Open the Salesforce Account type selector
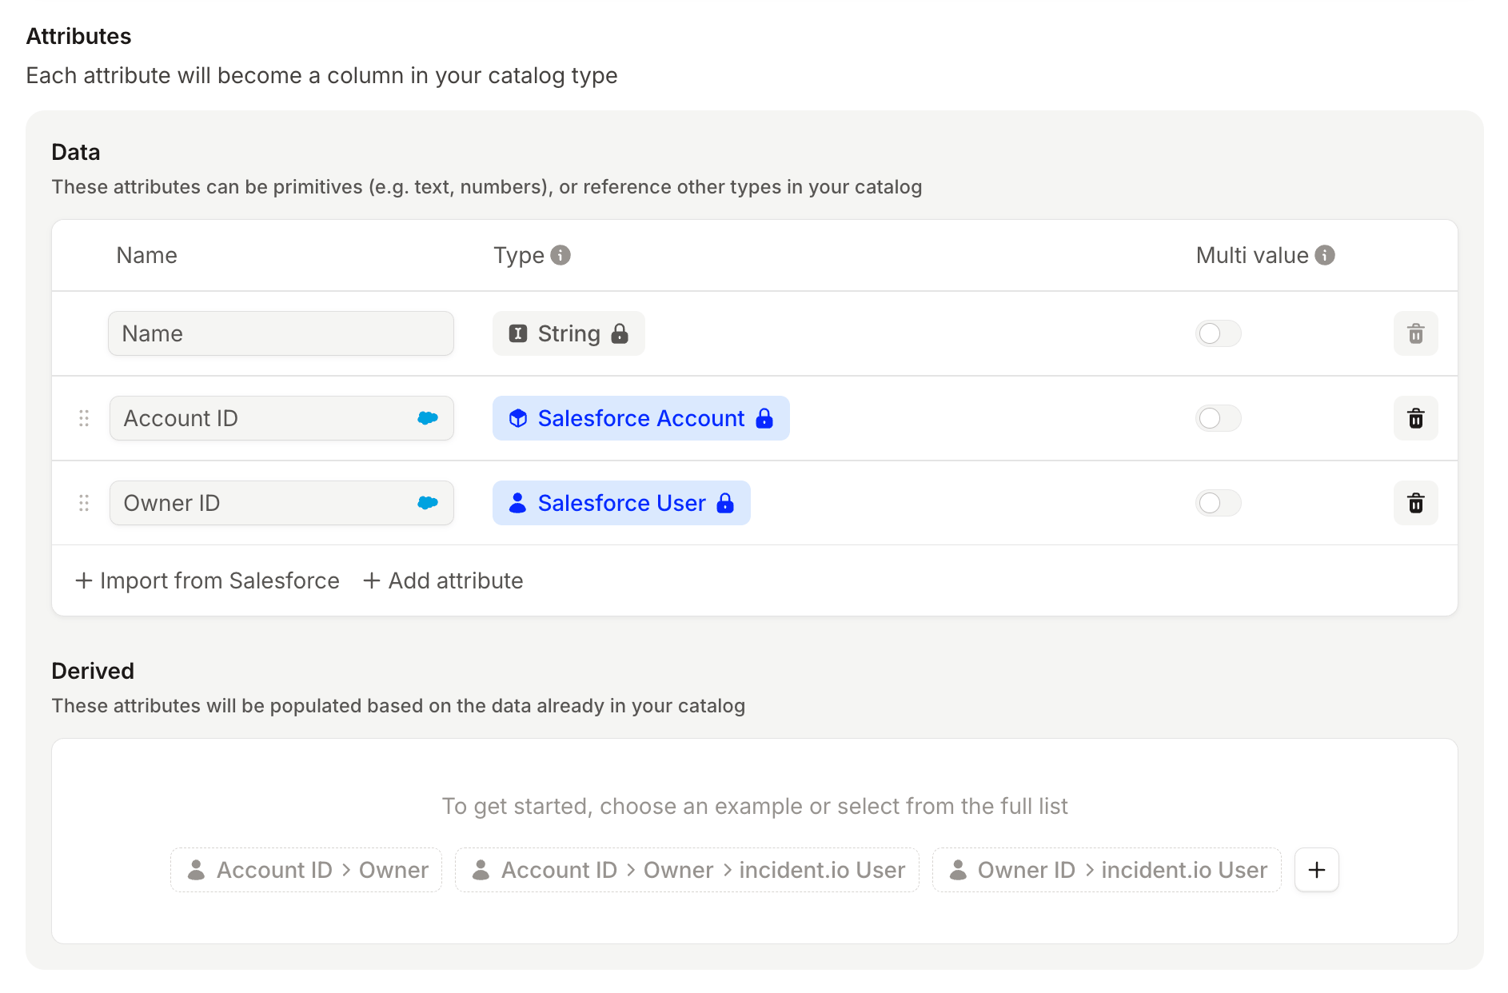The width and height of the screenshot is (1508, 993). tap(641, 418)
